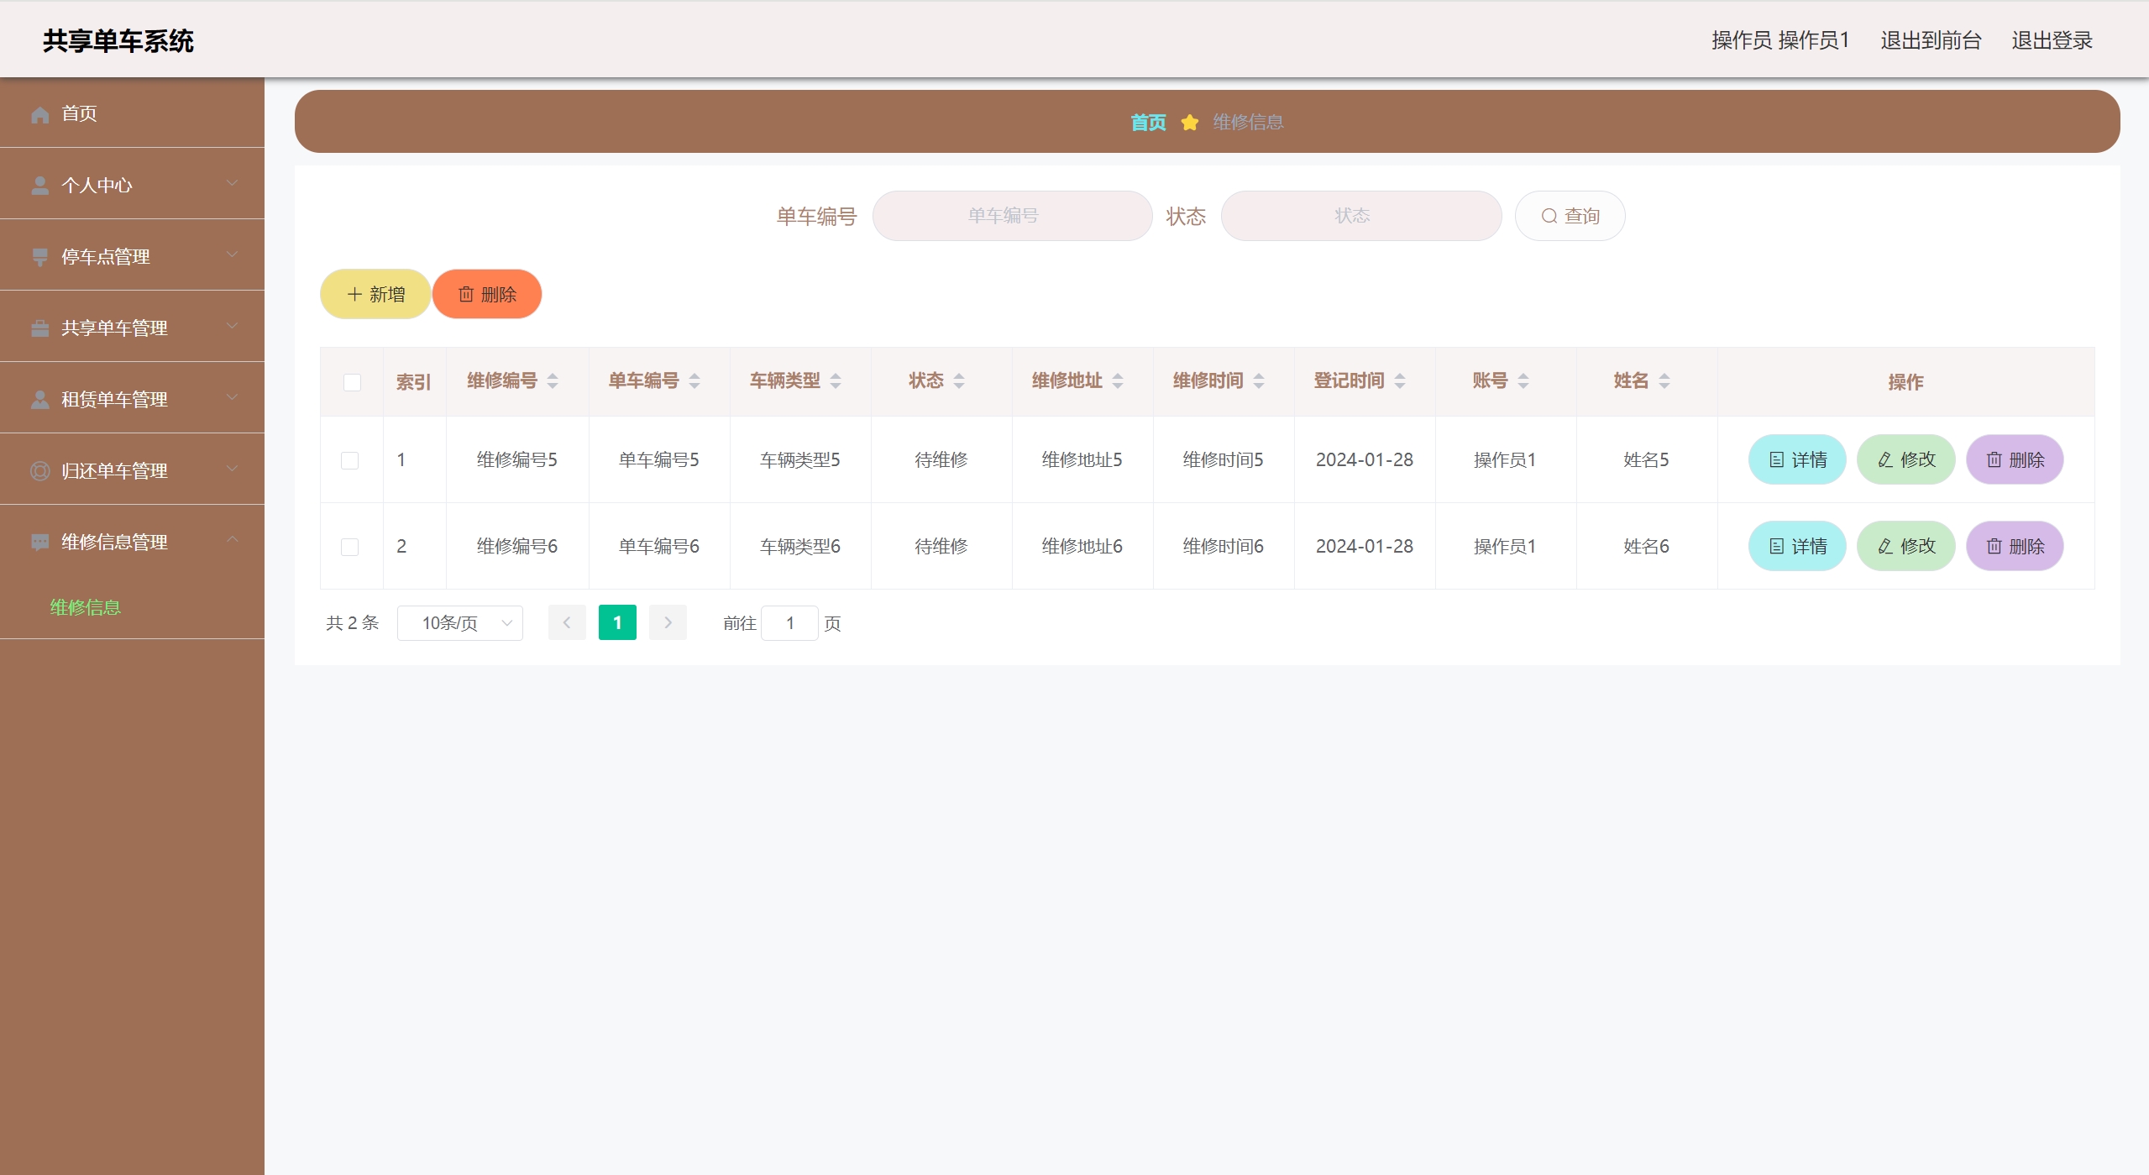The width and height of the screenshot is (2149, 1175).
Task: Toggle the select-all header checkbox
Action: (352, 382)
